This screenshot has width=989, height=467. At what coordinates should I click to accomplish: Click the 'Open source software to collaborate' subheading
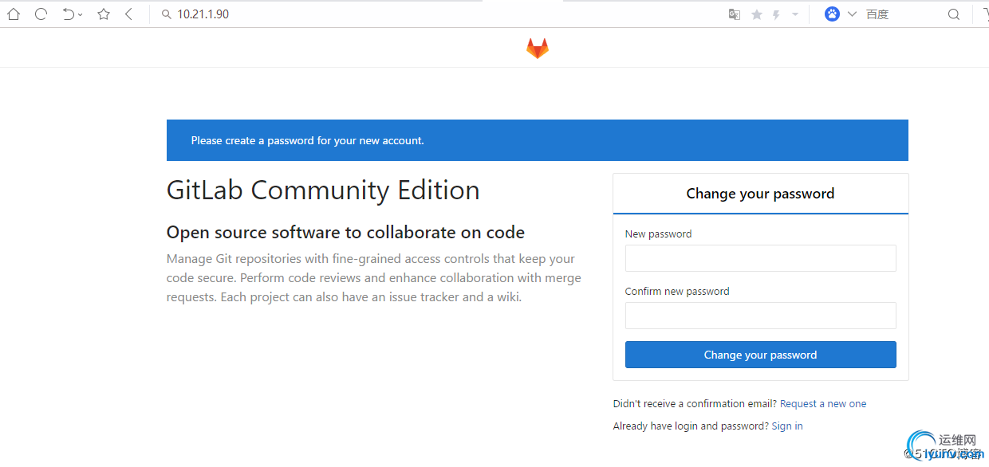[345, 233]
